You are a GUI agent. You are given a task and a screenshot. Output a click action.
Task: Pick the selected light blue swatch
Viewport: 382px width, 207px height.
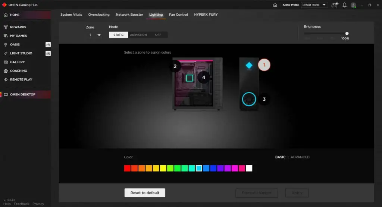click(199, 168)
